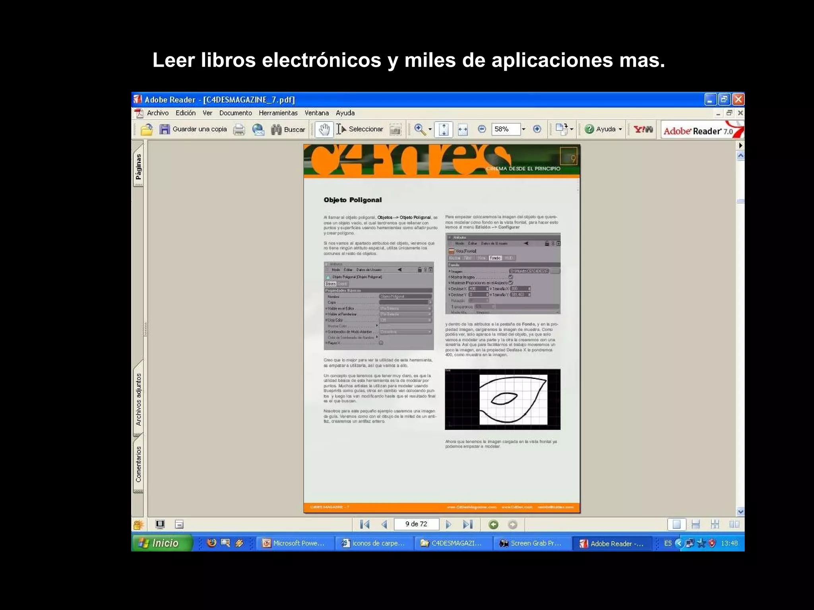Activate the Hand tool
Viewport: 814px width, 610px height.
pyautogui.click(x=324, y=129)
